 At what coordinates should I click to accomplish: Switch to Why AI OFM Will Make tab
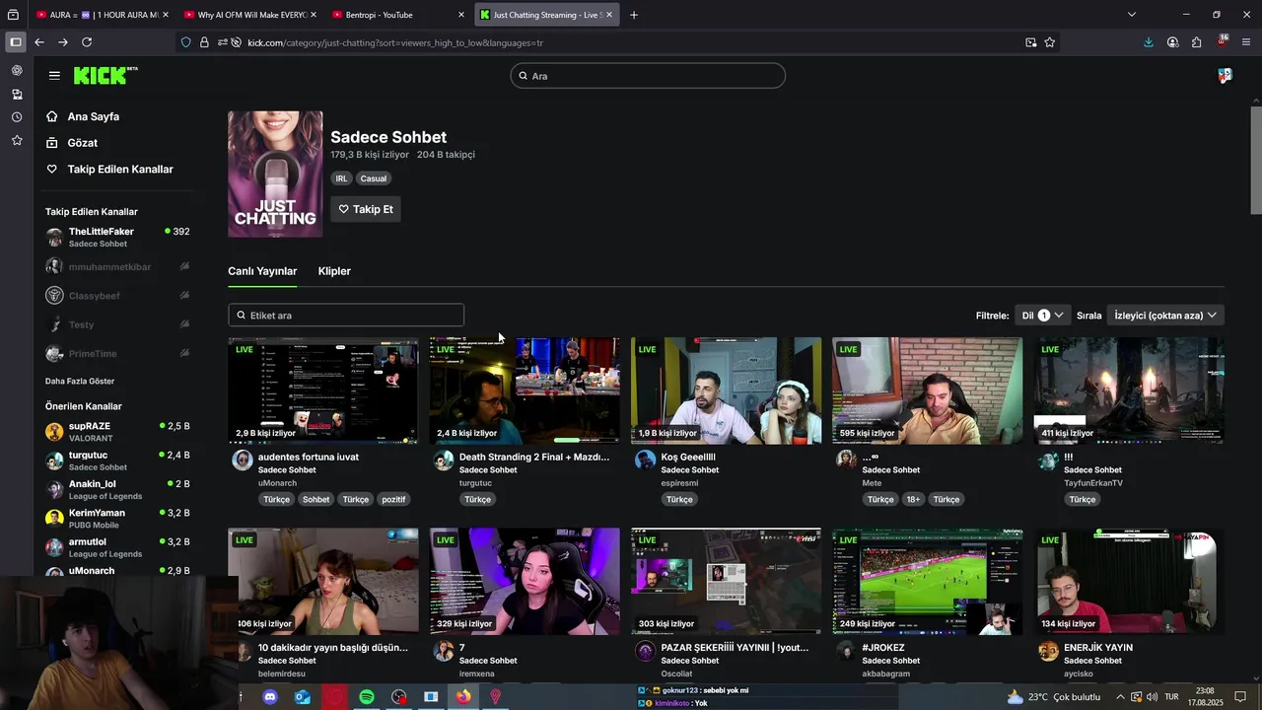pos(249,15)
